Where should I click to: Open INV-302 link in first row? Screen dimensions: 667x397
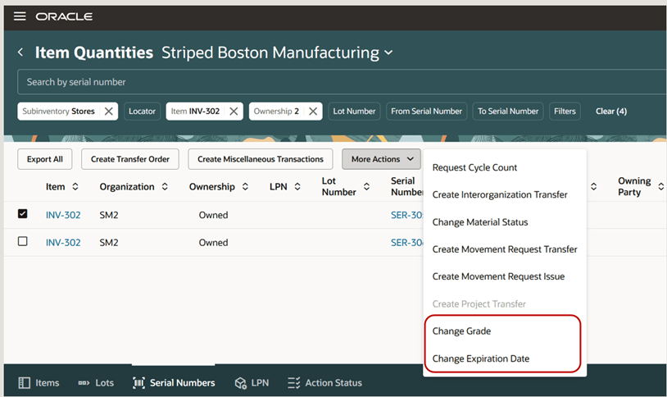(63, 215)
